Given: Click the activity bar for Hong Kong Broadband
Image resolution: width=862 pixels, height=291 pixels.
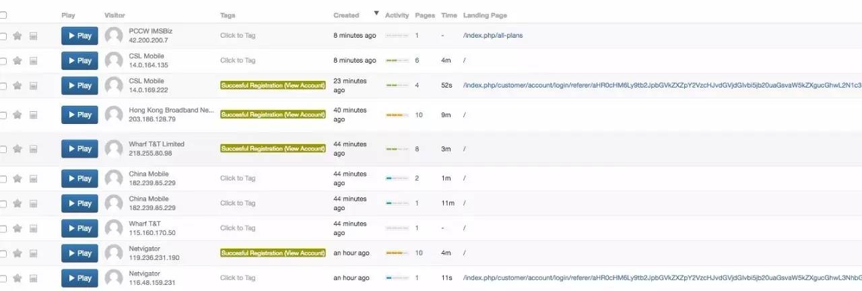Looking at the screenshot, I should point(397,115).
